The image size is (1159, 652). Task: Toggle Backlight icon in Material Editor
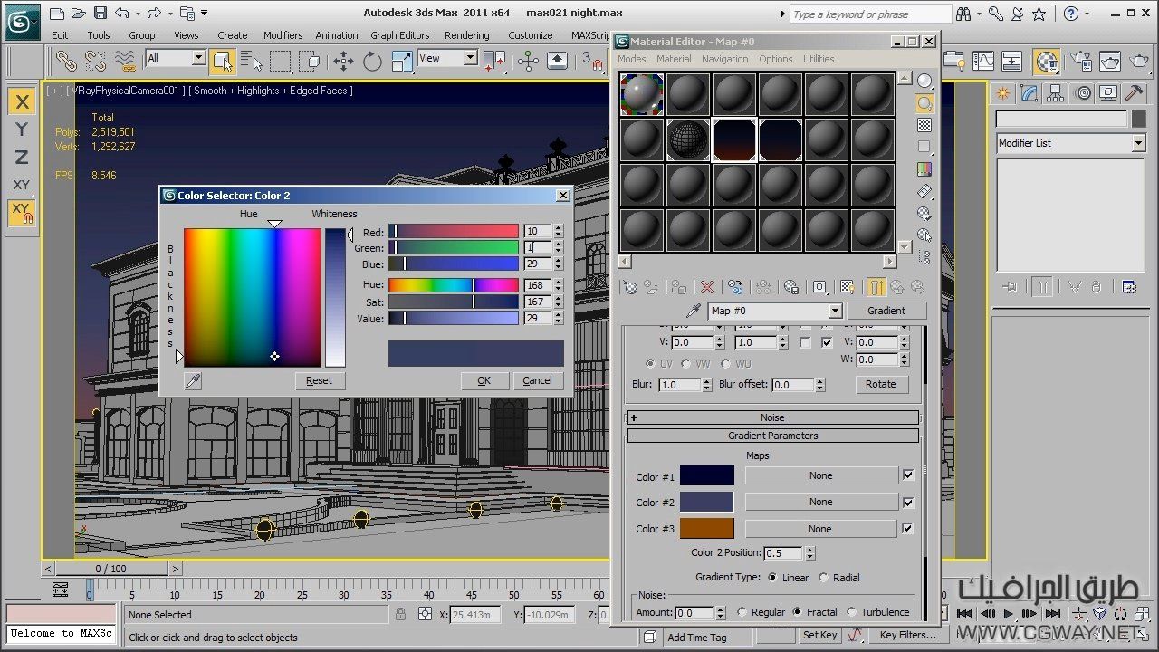pyautogui.click(x=924, y=104)
